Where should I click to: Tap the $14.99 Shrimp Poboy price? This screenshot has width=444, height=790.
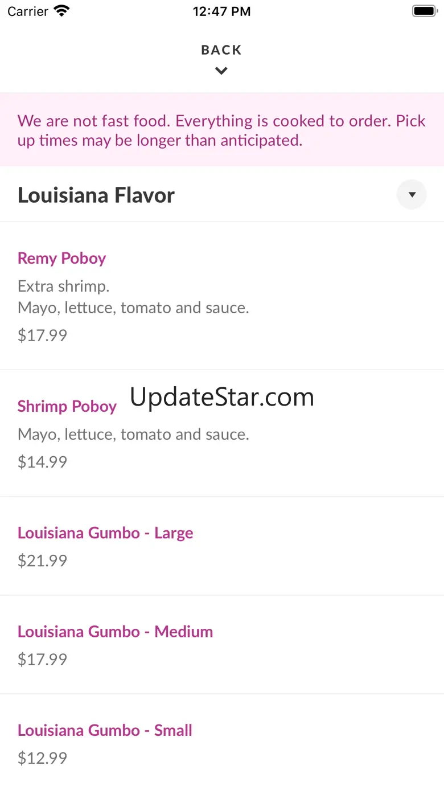pyautogui.click(x=42, y=462)
